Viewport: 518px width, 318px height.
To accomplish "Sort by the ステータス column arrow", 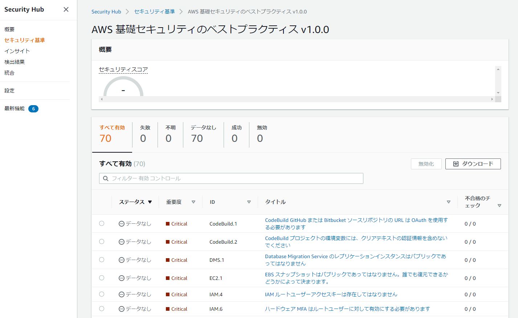I will click(x=150, y=202).
